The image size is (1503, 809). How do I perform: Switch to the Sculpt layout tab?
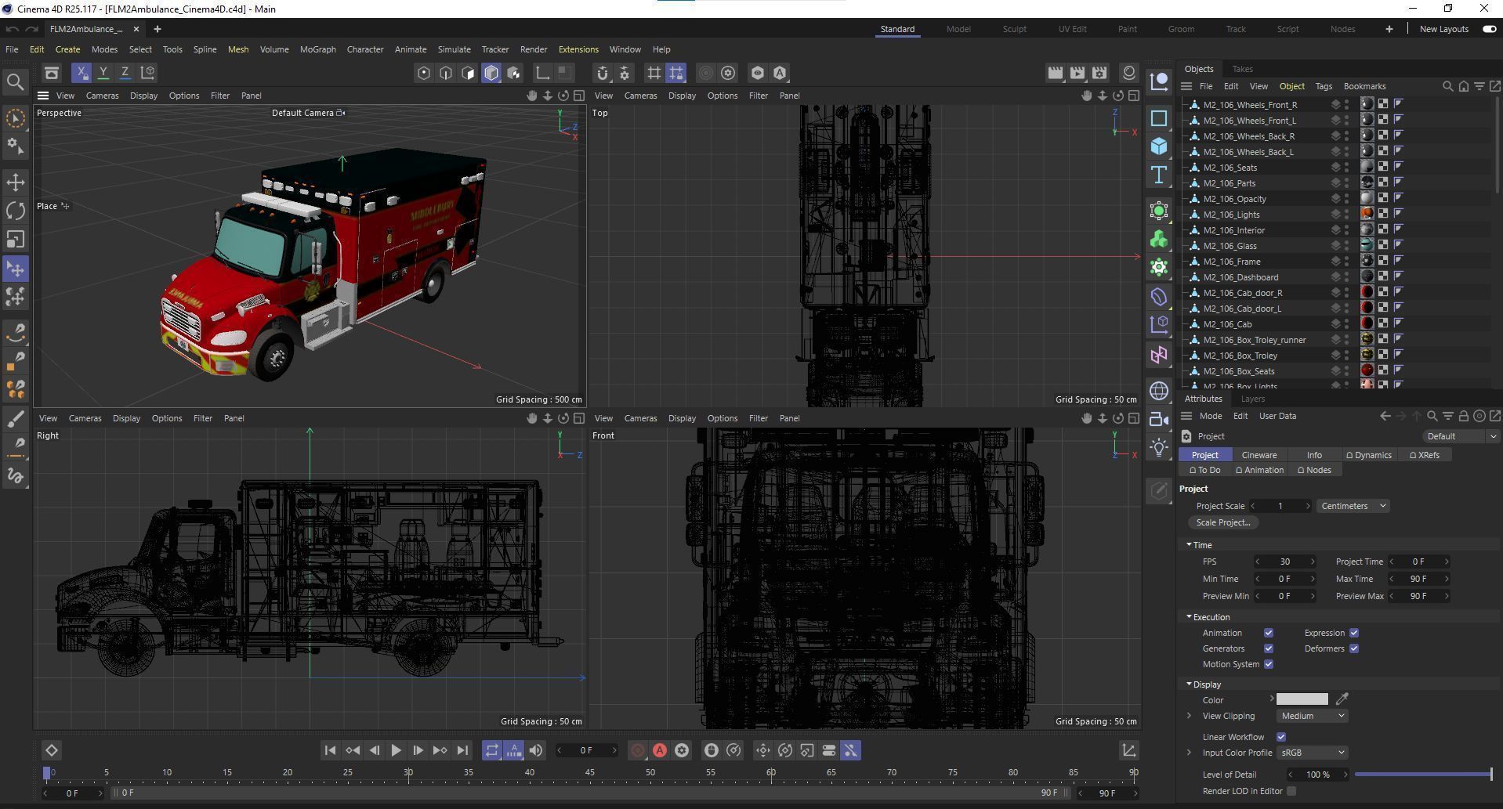coord(1014,29)
